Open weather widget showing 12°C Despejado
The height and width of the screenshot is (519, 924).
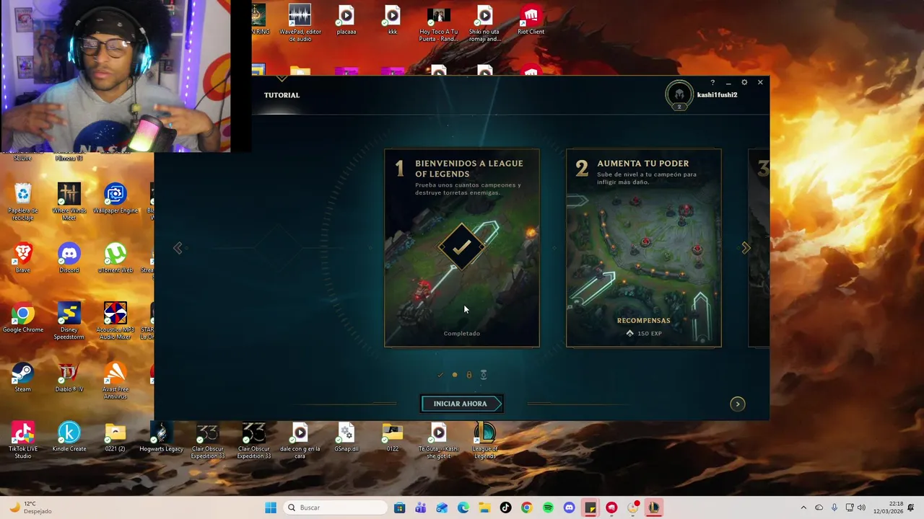coord(30,507)
